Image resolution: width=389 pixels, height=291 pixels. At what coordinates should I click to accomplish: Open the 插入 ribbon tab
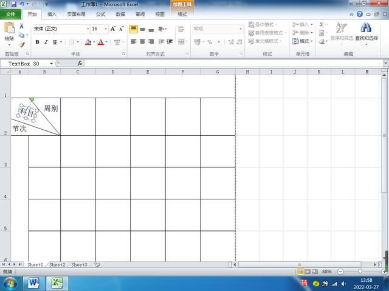click(x=52, y=15)
